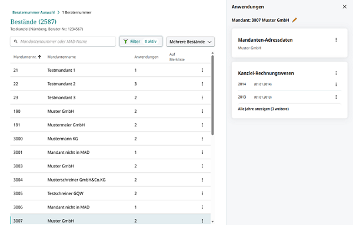This screenshot has height=225, width=353.
Task: Open the Filter button
Action: point(141,41)
